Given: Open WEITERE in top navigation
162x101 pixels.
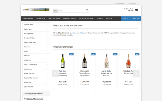Looking at the screenshot, I should pos(109,19).
